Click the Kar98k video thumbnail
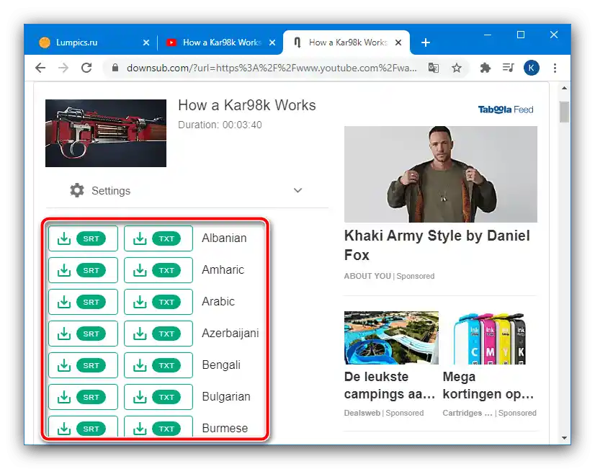This screenshot has width=595, height=469. (106, 133)
